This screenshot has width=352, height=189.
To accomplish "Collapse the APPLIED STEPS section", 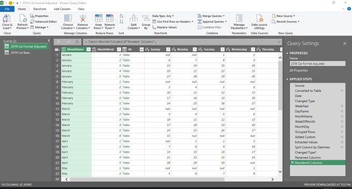I will (x=287, y=79).
